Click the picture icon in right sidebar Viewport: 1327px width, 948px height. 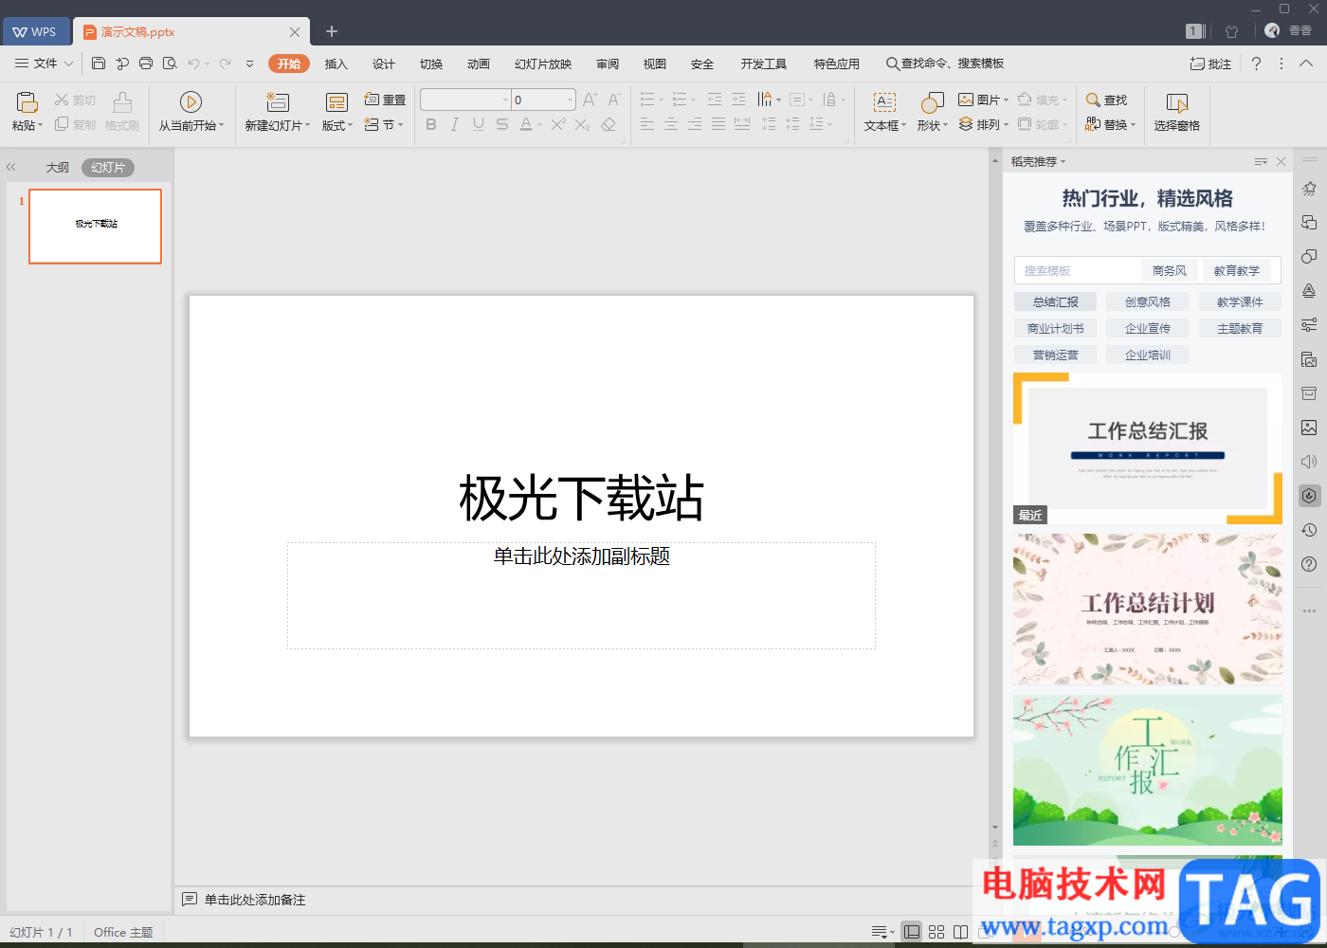click(x=1309, y=428)
